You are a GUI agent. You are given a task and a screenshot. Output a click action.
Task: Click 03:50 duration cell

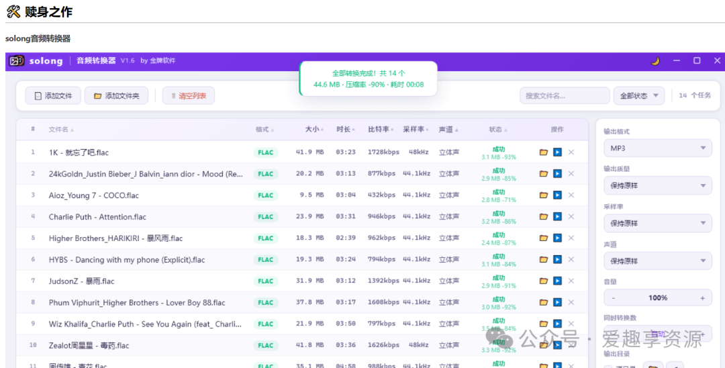click(x=346, y=324)
